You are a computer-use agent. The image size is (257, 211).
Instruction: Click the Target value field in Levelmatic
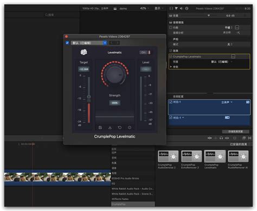click(x=83, y=69)
